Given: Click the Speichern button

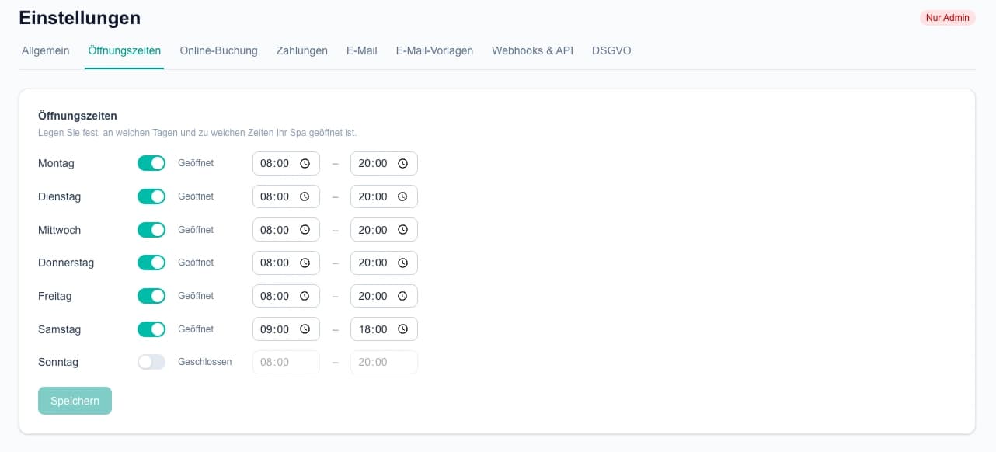Looking at the screenshot, I should [x=75, y=401].
